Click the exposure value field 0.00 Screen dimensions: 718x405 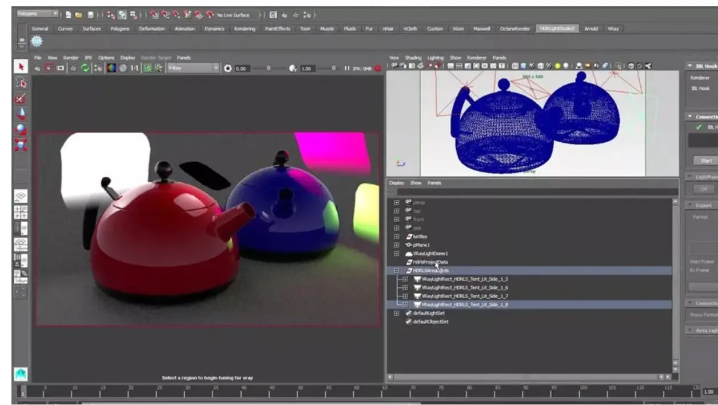(x=242, y=69)
